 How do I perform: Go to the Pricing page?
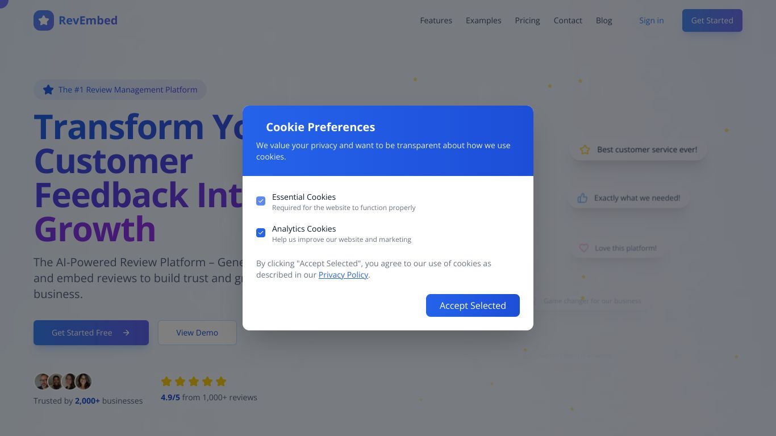point(527,20)
